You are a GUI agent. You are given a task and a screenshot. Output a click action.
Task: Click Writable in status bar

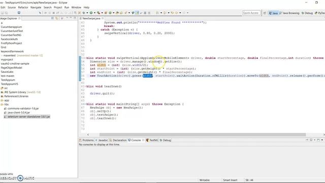tap(204, 180)
